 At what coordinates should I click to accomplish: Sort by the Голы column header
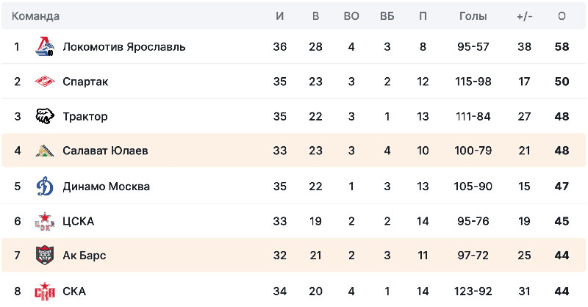[473, 15]
